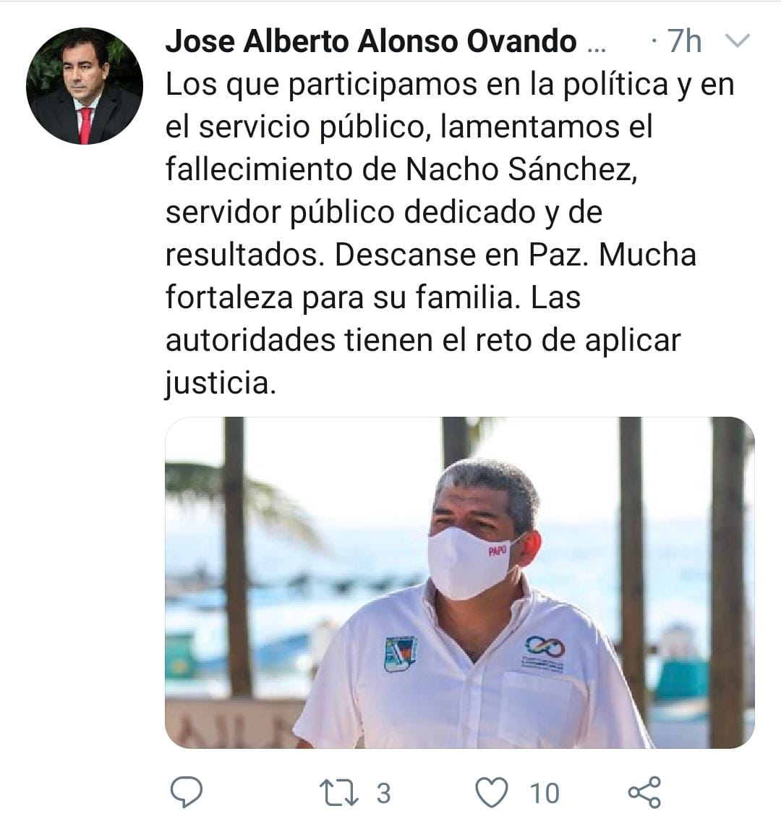781x832 pixels.
Task: Open the author's round profile photo
Action: pos(85,86)
